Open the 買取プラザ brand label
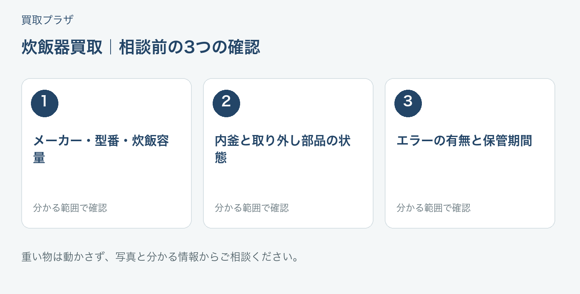Image resolution: width=580 pixels, height=294 pixels. point(48,20)
